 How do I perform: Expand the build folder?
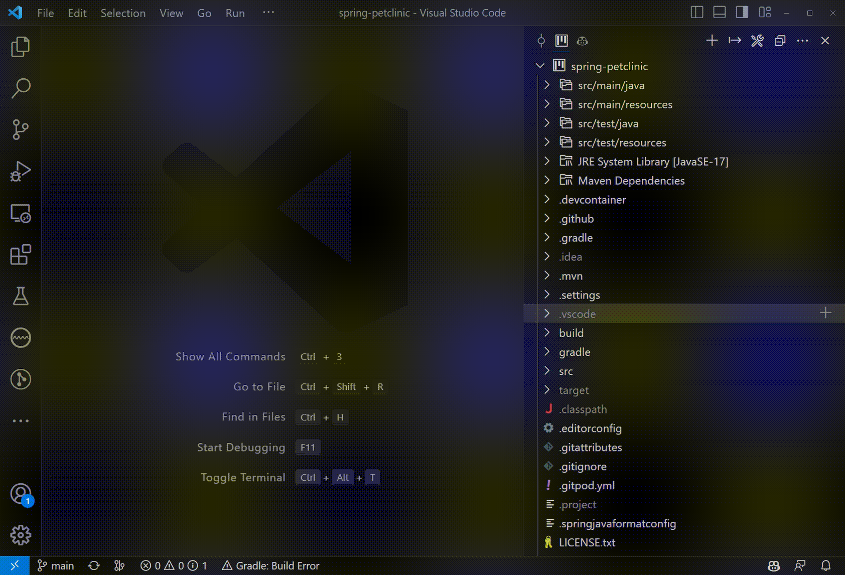[547, 333]
